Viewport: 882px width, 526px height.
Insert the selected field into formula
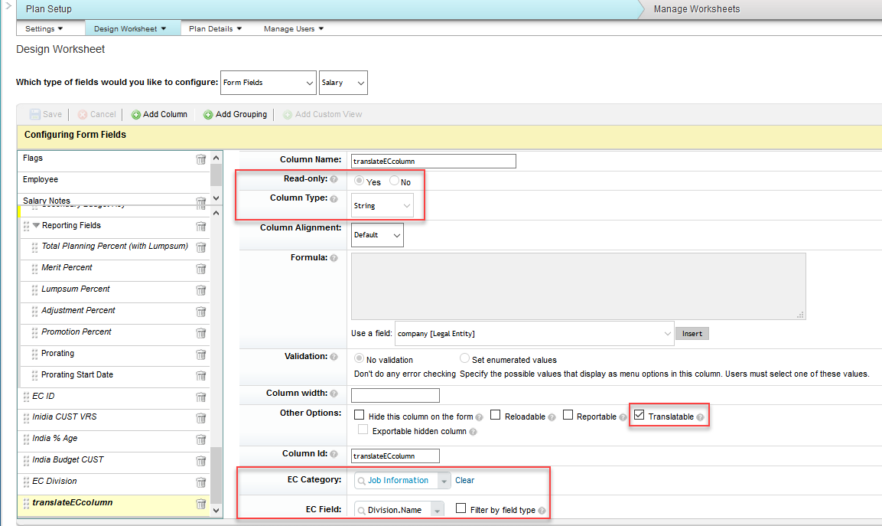tap(692, 334)
